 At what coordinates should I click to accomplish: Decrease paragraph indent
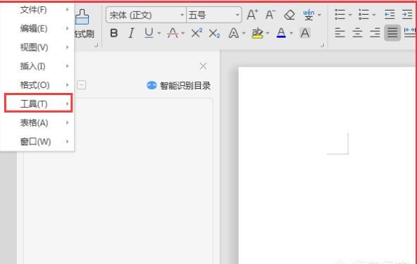pyautogui.click(x=390, y=15)
